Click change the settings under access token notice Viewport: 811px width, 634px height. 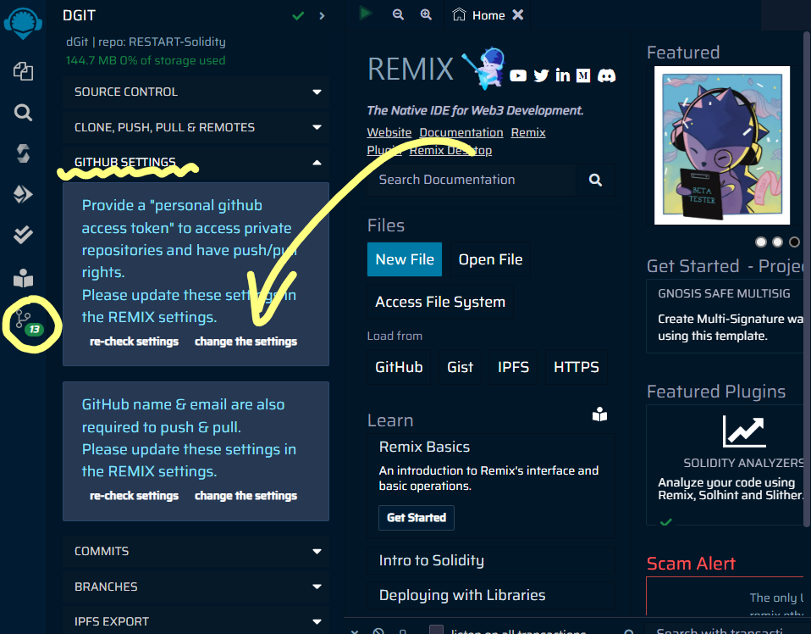tap(246, 342)
